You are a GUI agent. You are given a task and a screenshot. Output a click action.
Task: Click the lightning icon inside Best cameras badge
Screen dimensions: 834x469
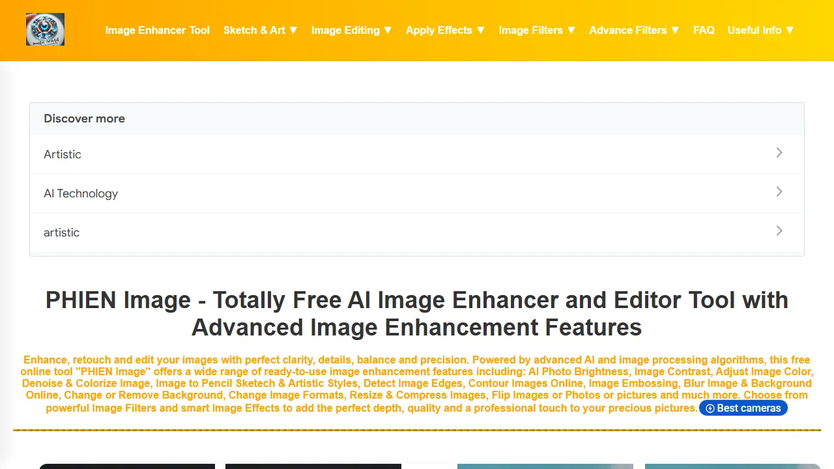click(710, 408)
